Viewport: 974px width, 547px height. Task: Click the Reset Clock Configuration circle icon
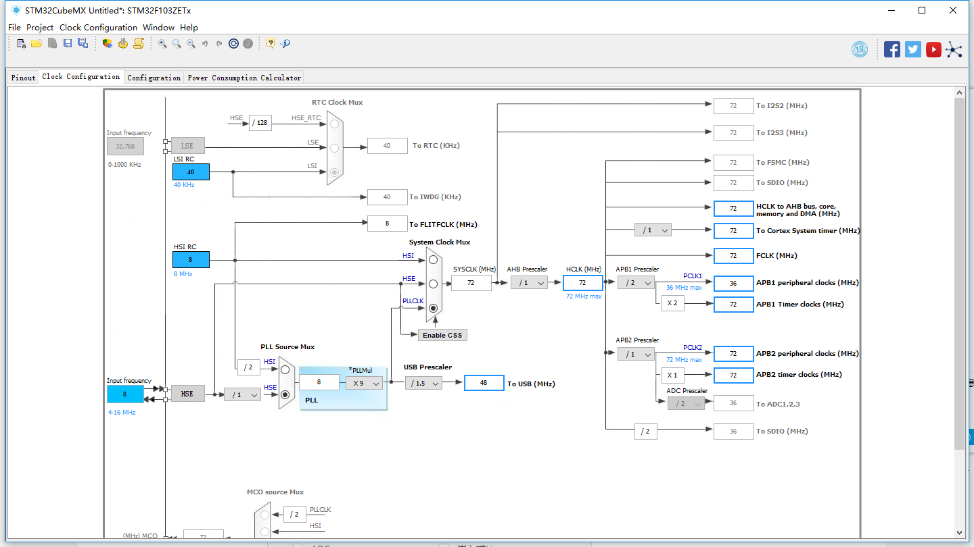click(x=233, y=43)
